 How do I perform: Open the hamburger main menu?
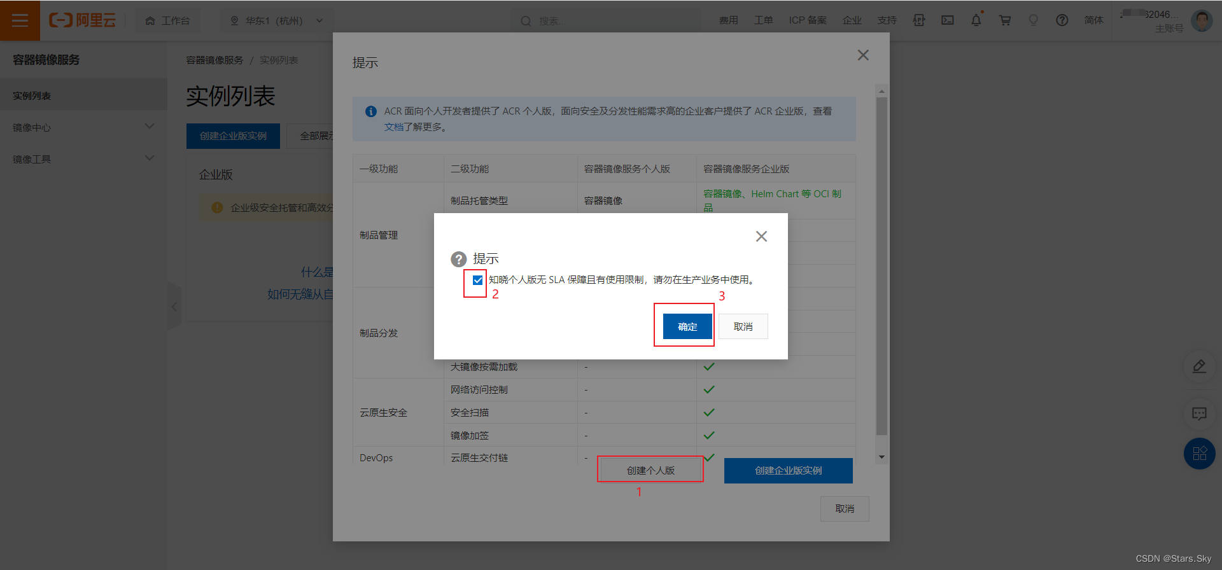20,20
